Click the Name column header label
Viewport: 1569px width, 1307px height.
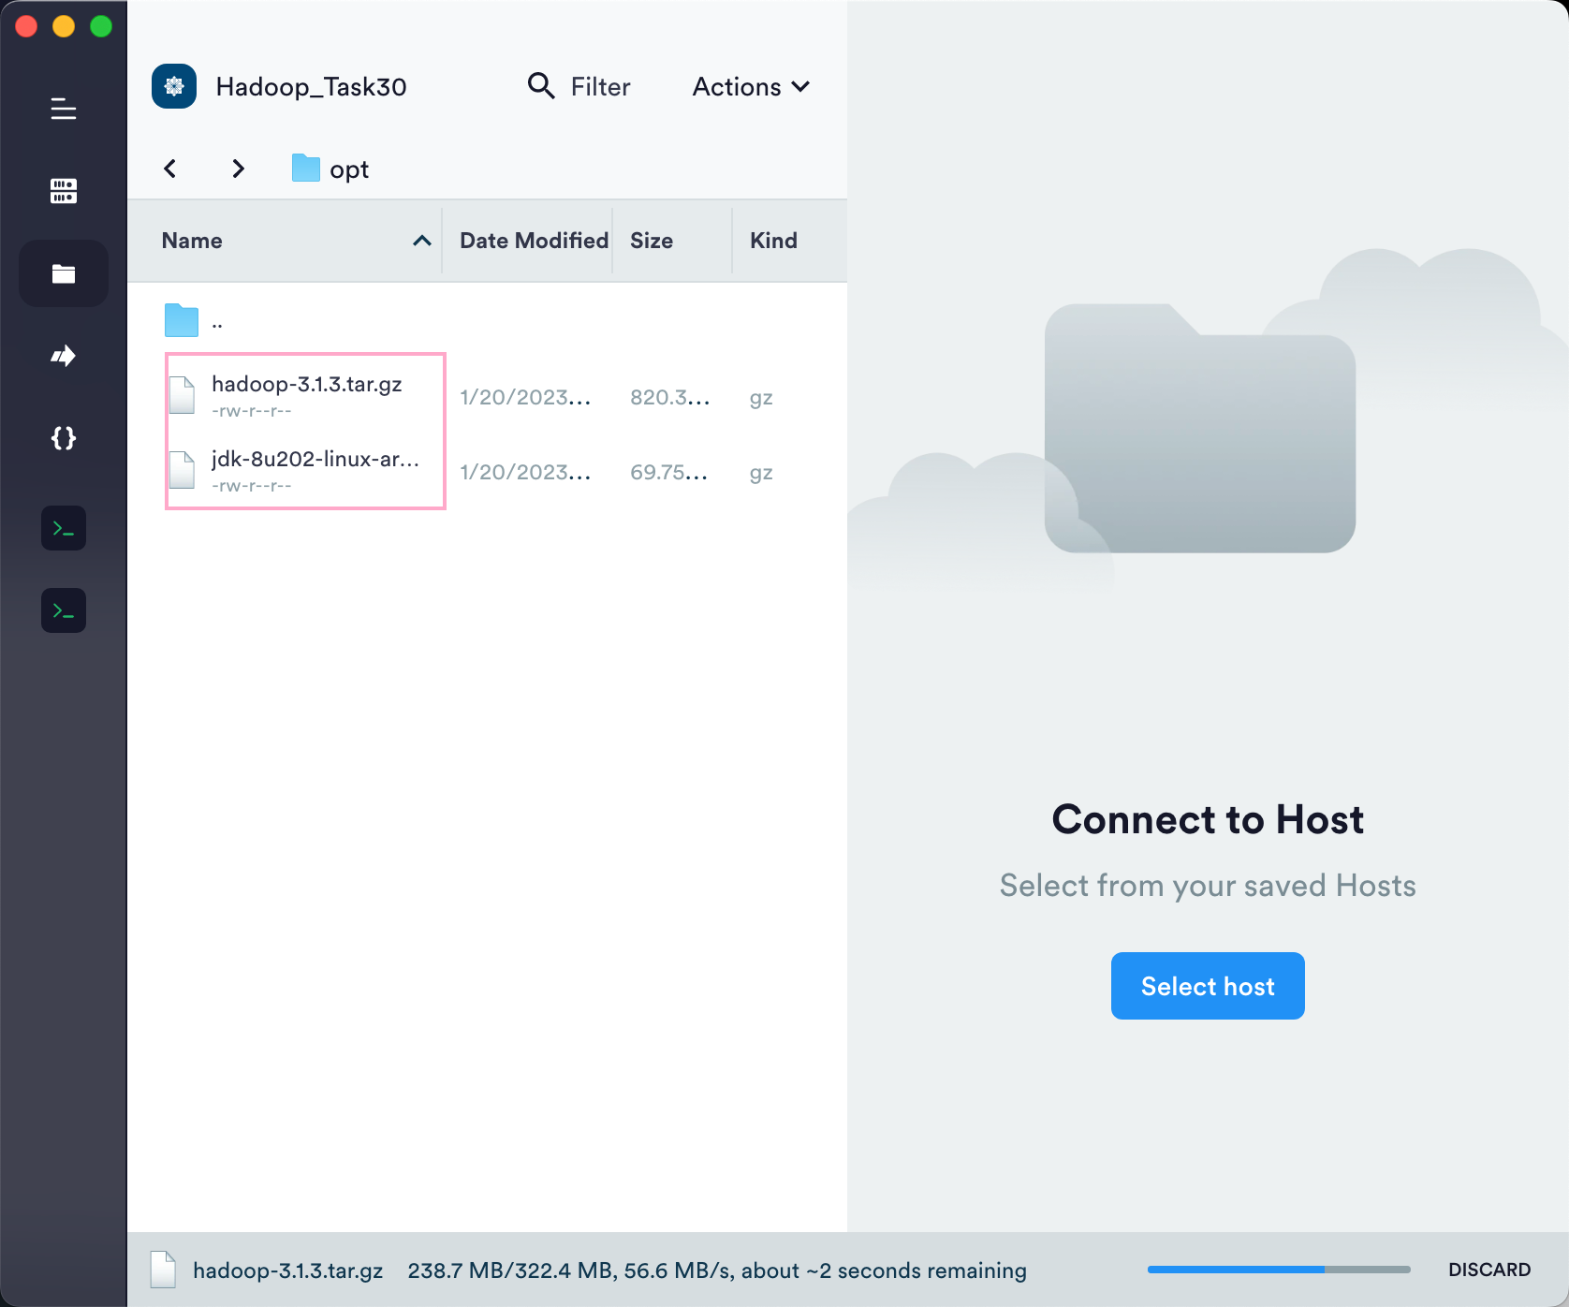click(192, 241)
